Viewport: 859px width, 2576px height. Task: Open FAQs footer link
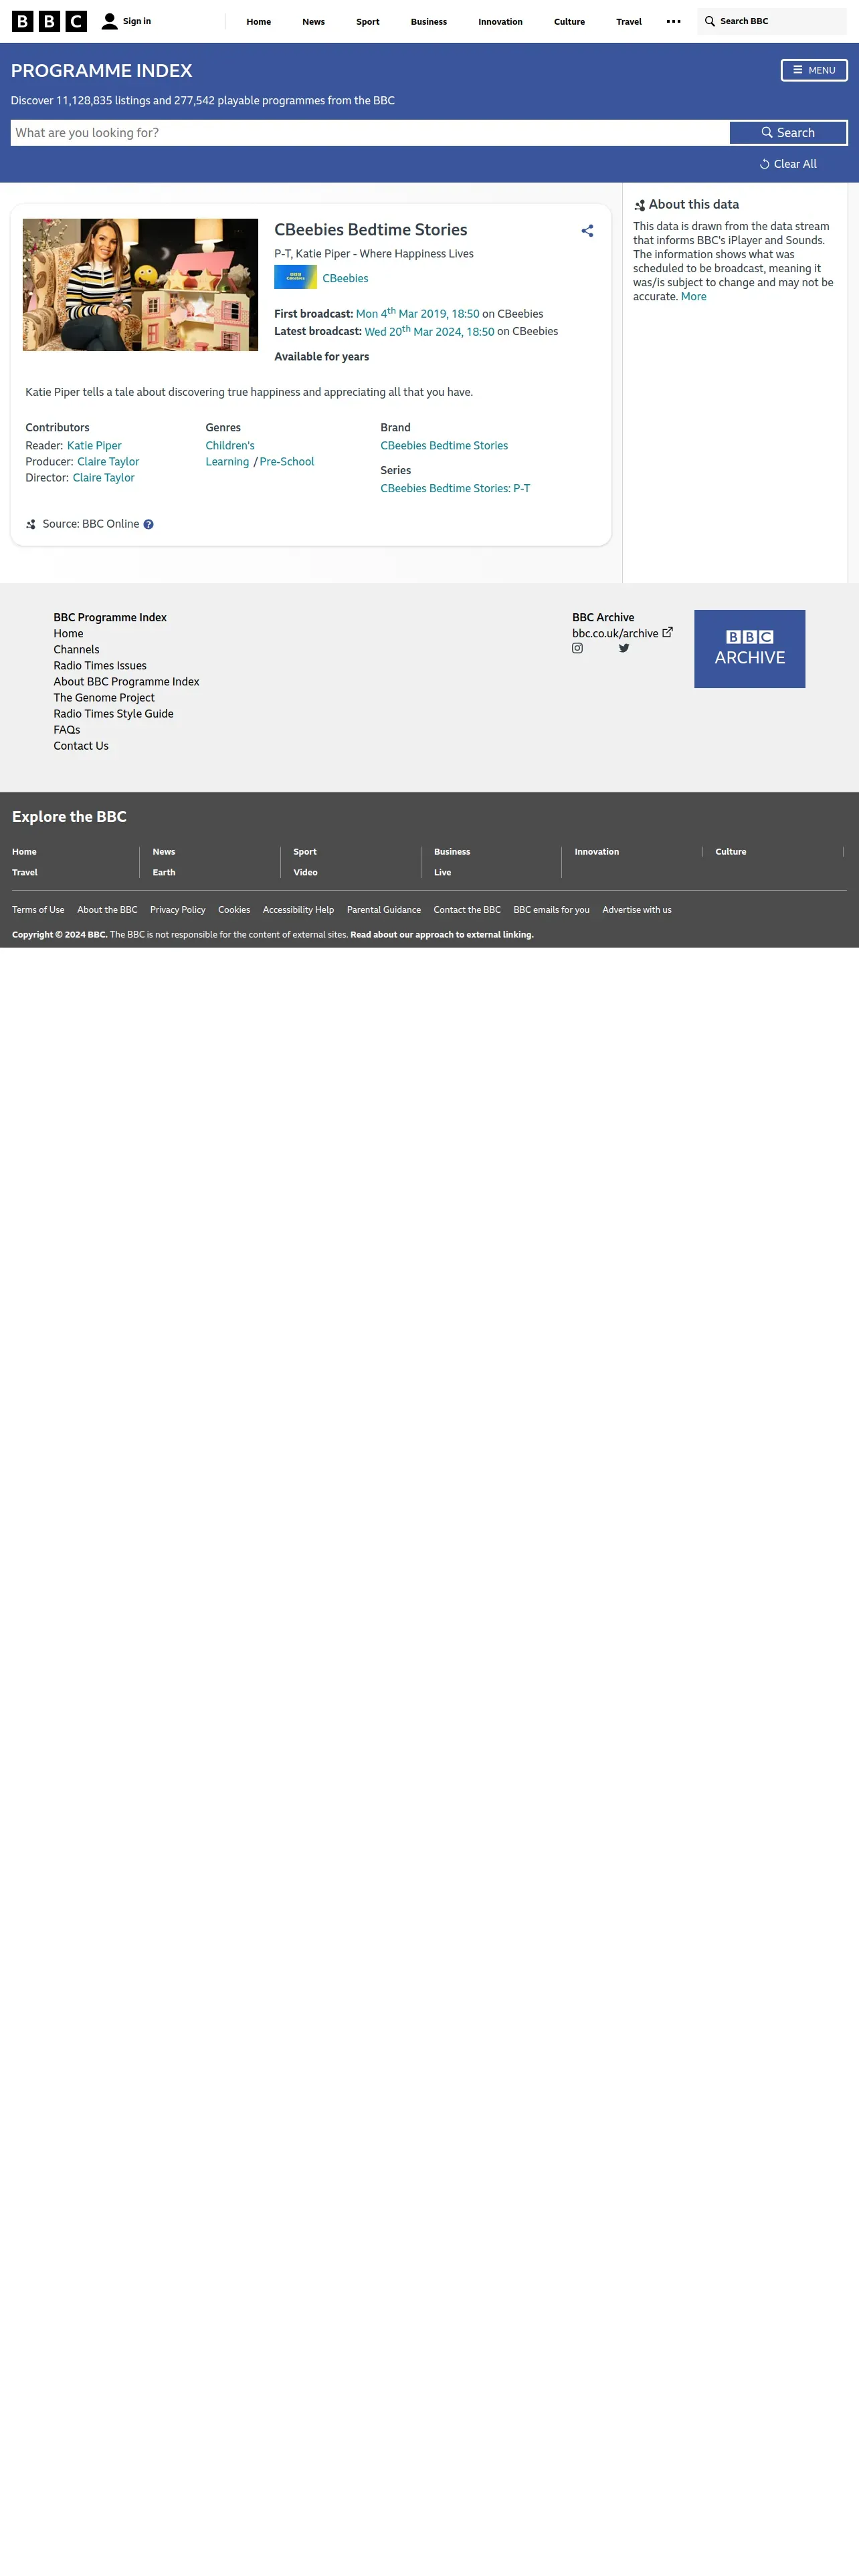[x=66, y=730]
